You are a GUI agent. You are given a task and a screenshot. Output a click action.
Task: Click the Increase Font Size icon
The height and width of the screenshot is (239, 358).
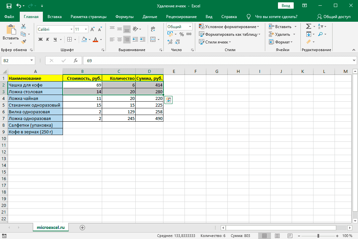92,29
